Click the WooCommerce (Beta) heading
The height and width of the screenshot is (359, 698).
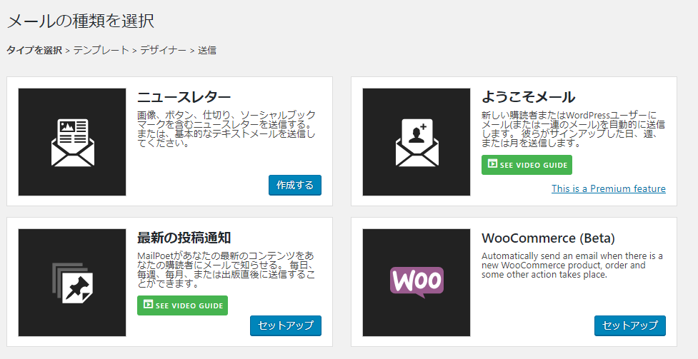[548, 238]
